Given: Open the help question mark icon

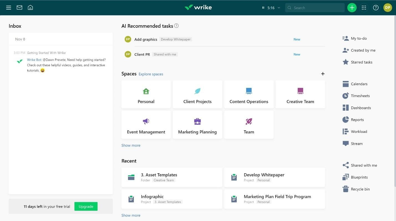Looking at the screenshot, I should [376, 8].
